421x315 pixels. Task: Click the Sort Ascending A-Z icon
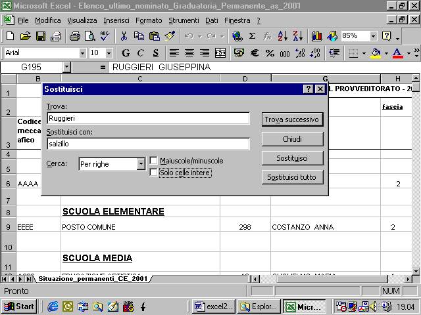[283, 36]
